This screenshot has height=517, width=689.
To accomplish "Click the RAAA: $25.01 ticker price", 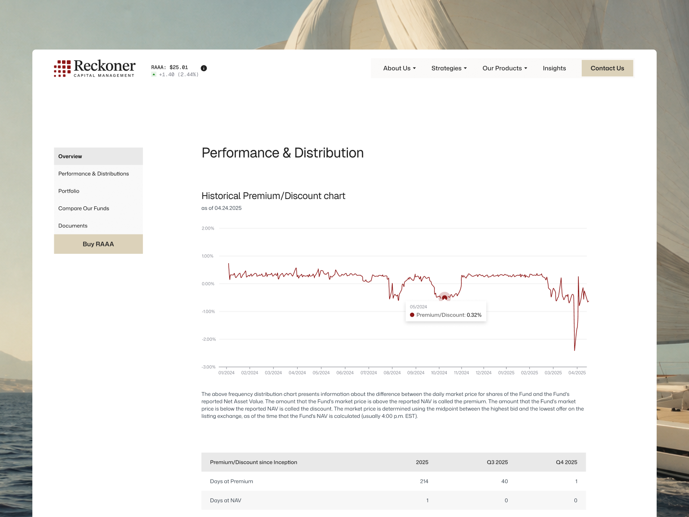I will pyautogui.click(x=170, y=67).
